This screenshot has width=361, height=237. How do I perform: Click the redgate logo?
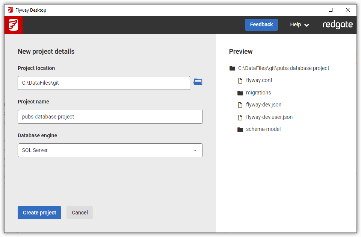337,24
